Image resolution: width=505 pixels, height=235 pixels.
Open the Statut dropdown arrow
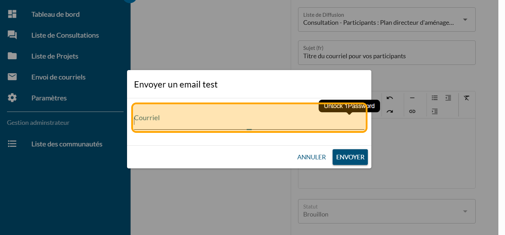tap(465, 211)
